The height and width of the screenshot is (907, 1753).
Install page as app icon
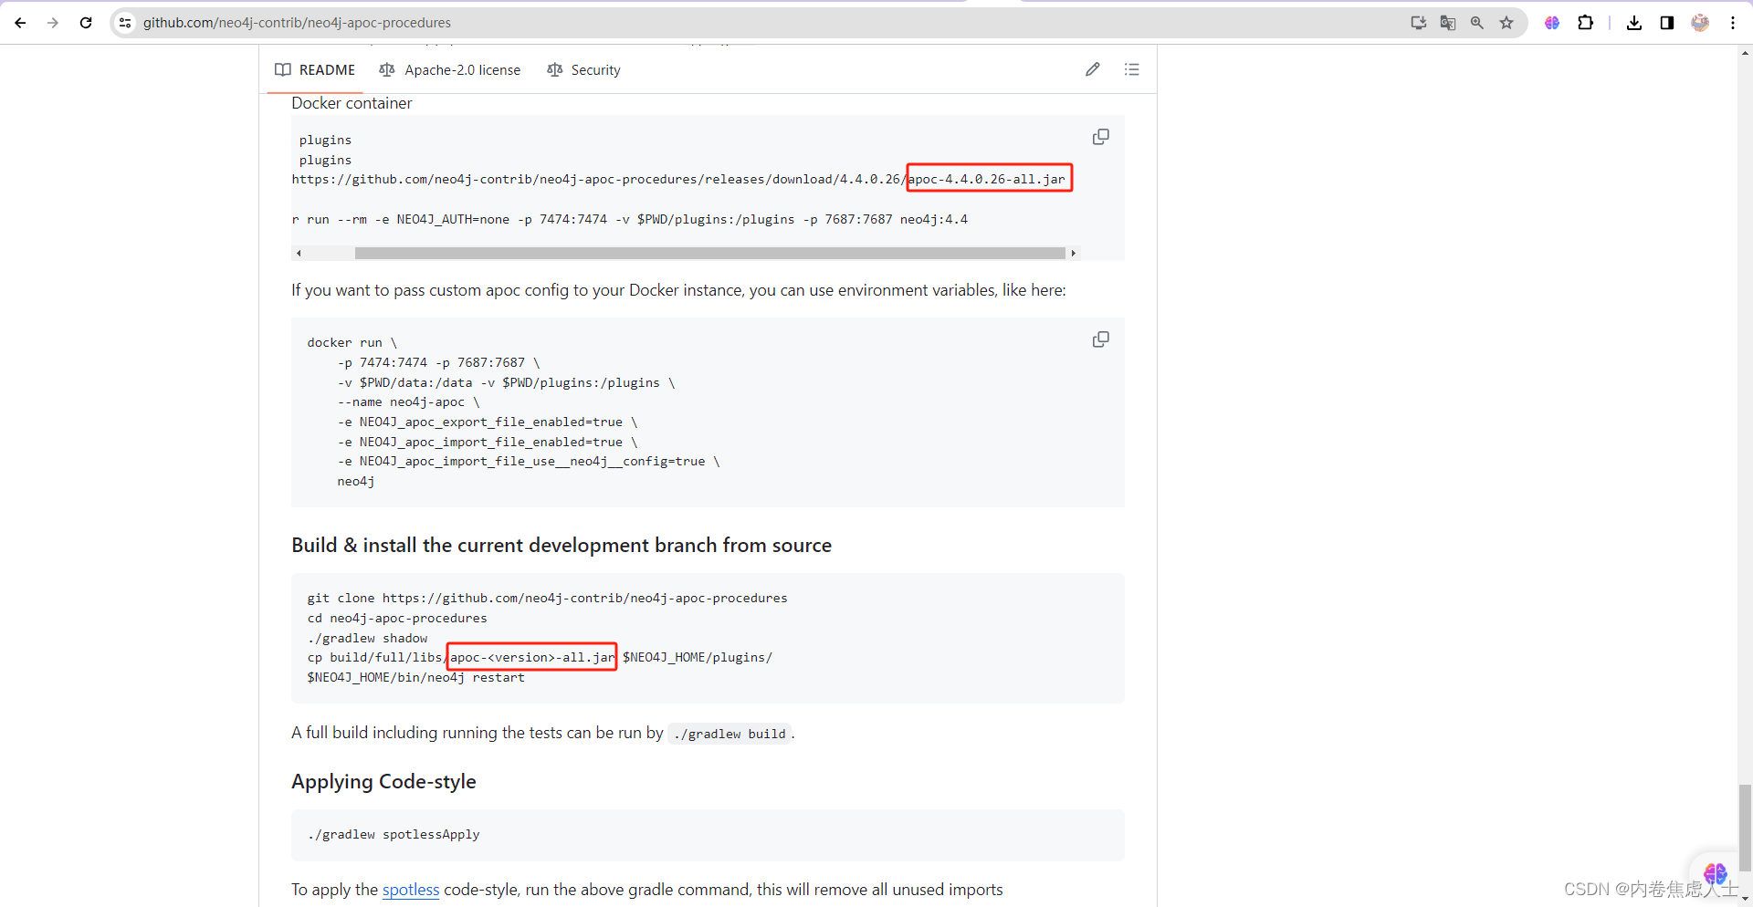pos(1419,23)
